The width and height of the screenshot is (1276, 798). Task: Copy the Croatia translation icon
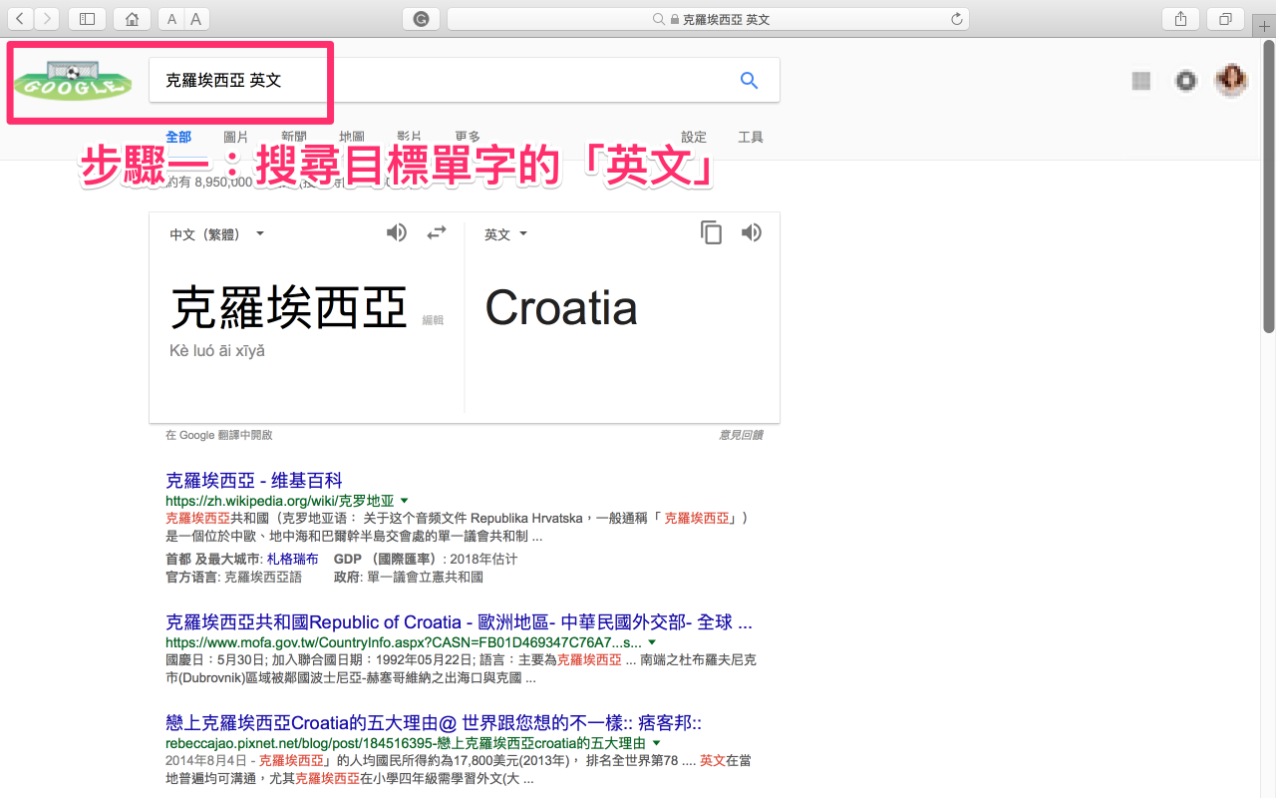coord(711,233)
